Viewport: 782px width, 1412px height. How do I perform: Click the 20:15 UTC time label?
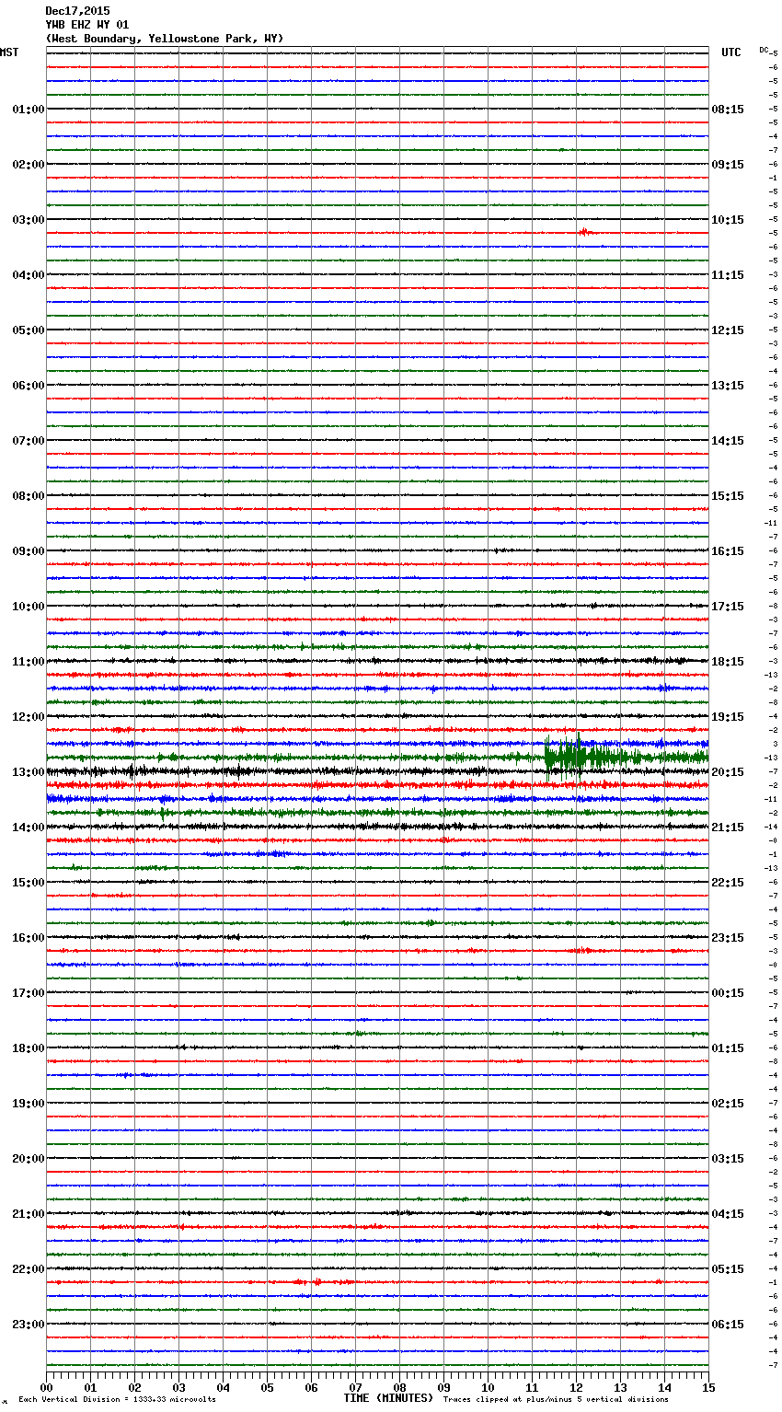click(728, 772)
